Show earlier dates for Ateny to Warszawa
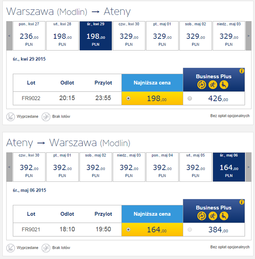This screenshot has height=259, width=255. click(9, 167)
